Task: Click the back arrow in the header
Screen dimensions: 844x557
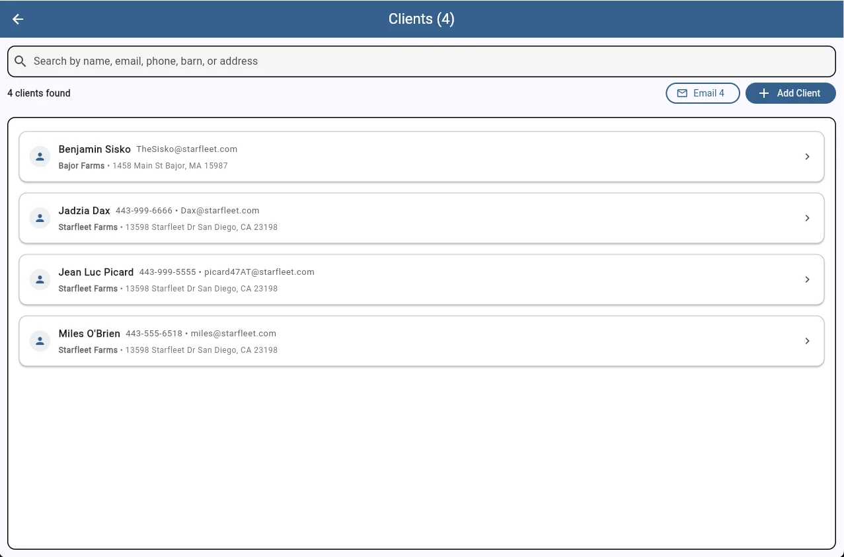Action: tap(17, 19)
